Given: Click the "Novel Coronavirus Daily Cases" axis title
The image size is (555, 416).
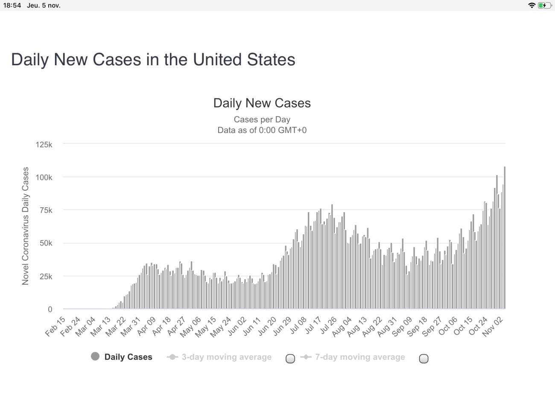Looking at the screenshot, I should (x=26, y=226).
